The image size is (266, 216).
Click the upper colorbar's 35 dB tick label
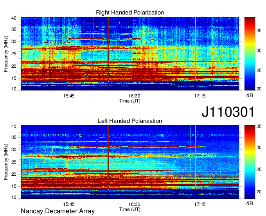coord(259,31)
